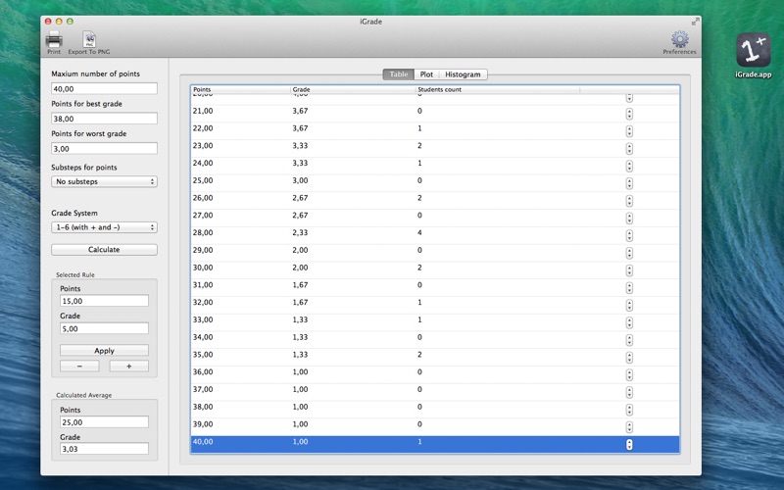Click the Points for best grade field
Image resolution: width=784 pixels, height=490 pixels.
tap(104, 119)
